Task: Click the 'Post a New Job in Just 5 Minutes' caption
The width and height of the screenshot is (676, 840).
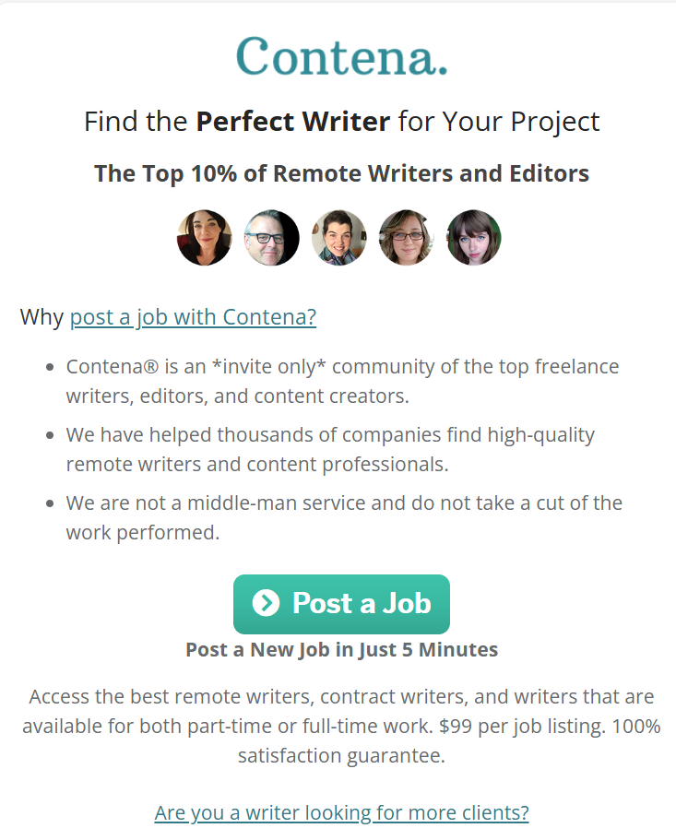Action: (342, 649)
